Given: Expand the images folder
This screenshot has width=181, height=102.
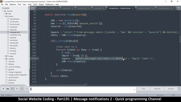Looking at the screenshot, I should point(4,56).
